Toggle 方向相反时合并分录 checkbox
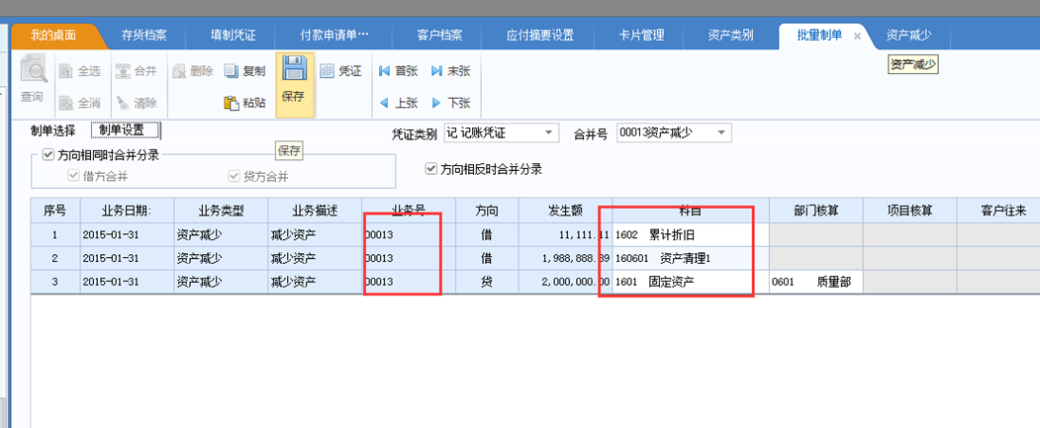This screenshot has height=428, width=1040. pos(430,169)
